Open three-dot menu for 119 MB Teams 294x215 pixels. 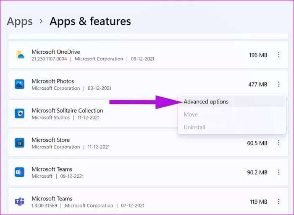click(x=279, y=202)
